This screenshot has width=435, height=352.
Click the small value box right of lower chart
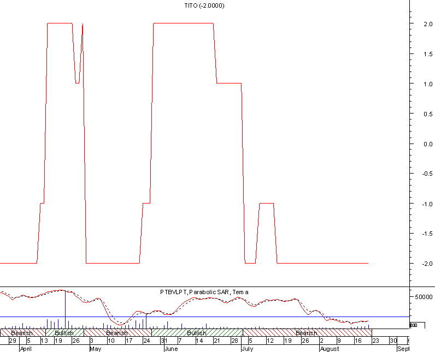click(418, 325)
